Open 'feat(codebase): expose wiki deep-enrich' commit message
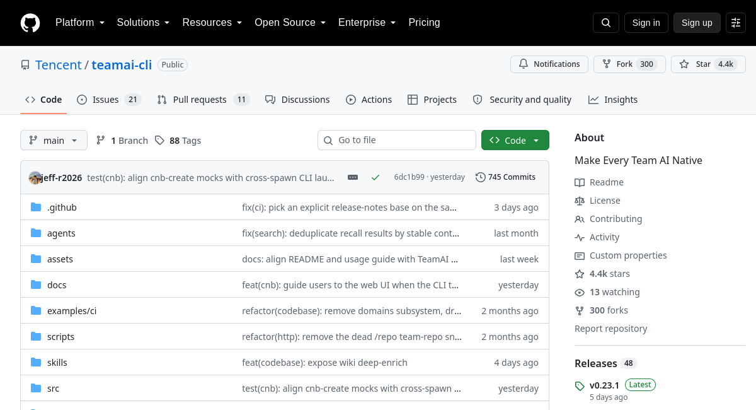This screenshot has height=410, width=756. coord(324,363)
